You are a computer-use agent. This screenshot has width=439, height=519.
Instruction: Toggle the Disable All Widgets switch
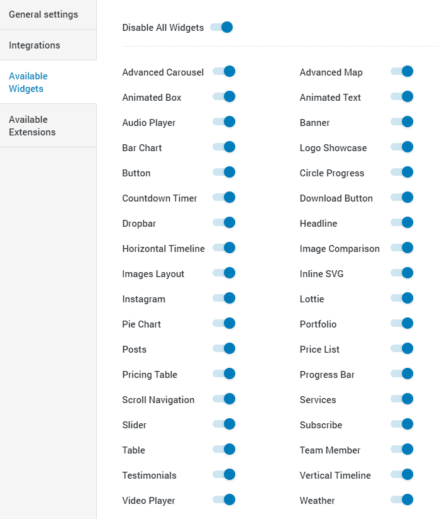click(221, 27)
